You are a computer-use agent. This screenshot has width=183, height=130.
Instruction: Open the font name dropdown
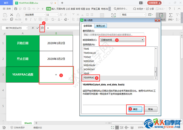coord(45,15)
